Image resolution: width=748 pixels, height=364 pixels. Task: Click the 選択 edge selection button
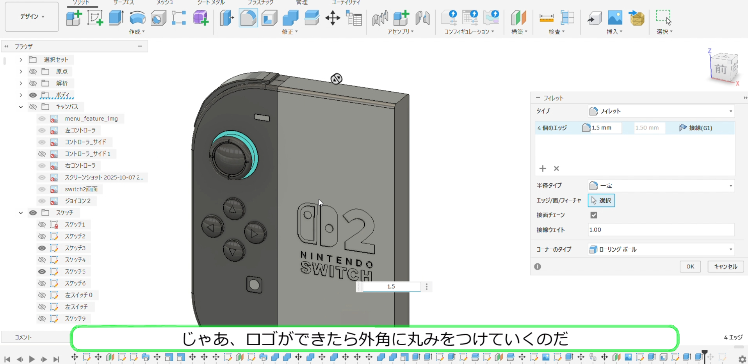click(601, 201)
